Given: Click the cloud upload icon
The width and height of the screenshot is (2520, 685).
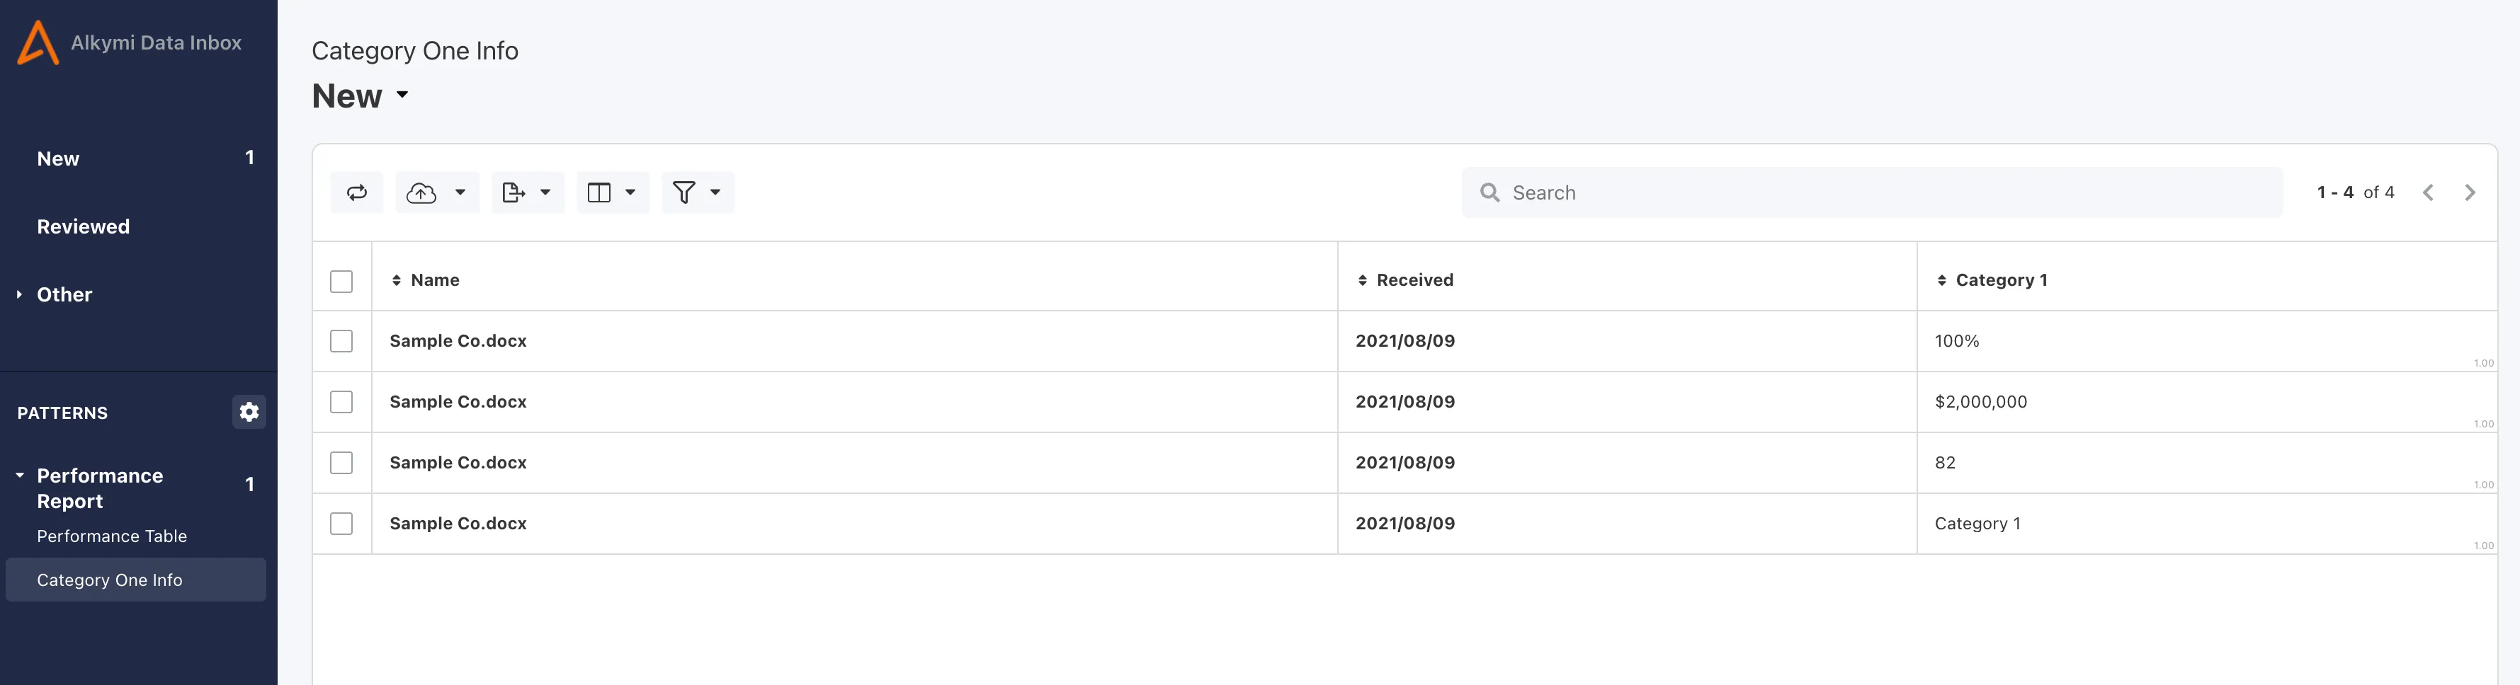Looking at the screenshot, I should tap(421, 192).
